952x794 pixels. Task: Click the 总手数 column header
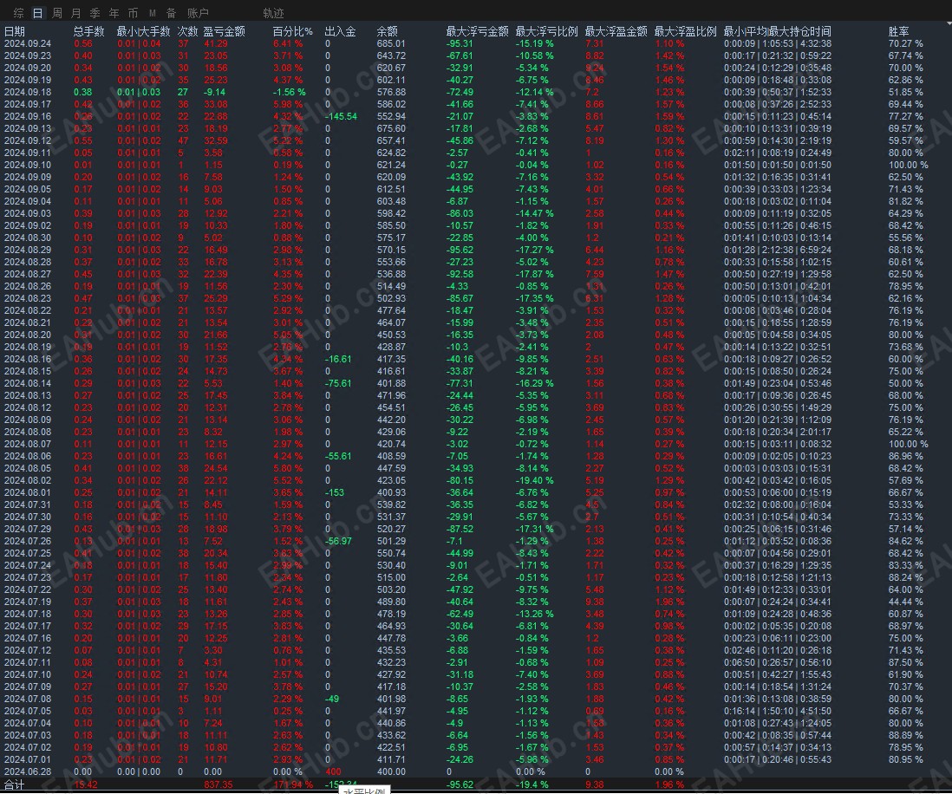coord(88,31)
